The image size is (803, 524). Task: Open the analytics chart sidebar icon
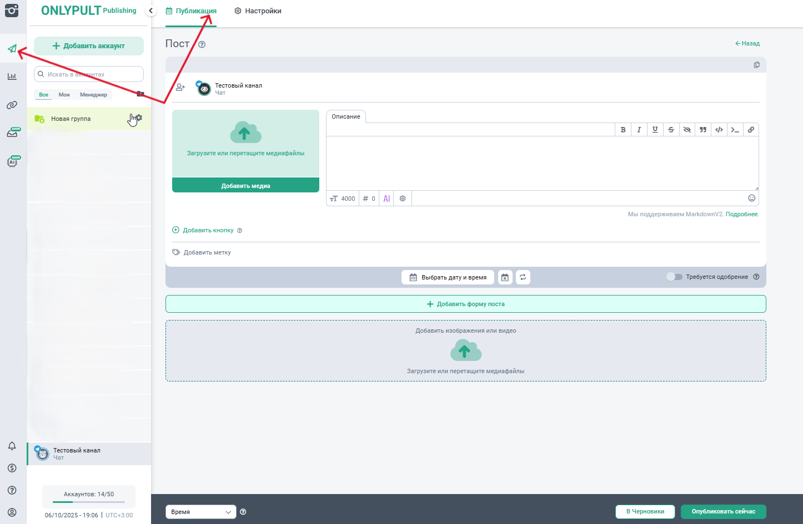pos(12,77)
